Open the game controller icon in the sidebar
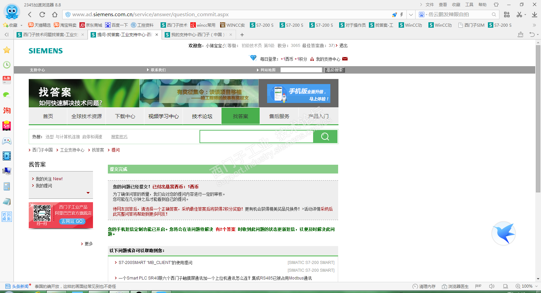 click(7, 141)
